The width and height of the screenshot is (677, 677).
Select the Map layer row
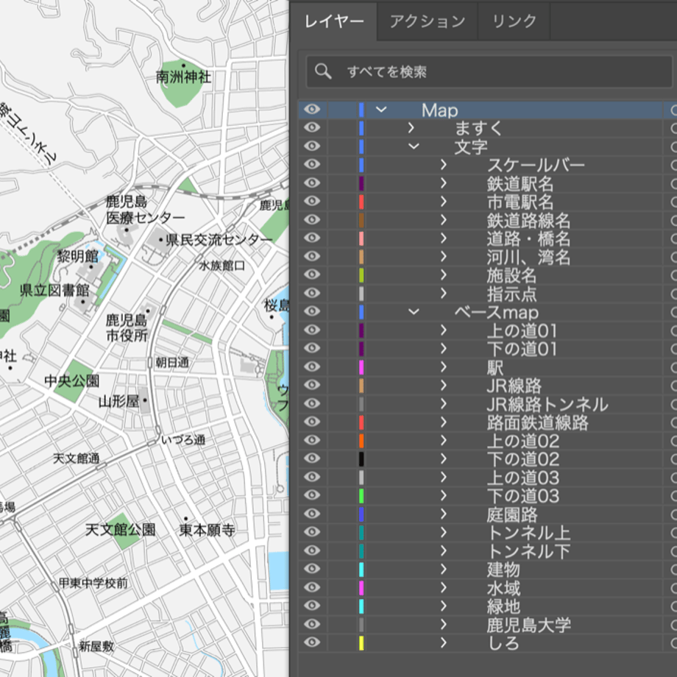[x=487, y=110]
